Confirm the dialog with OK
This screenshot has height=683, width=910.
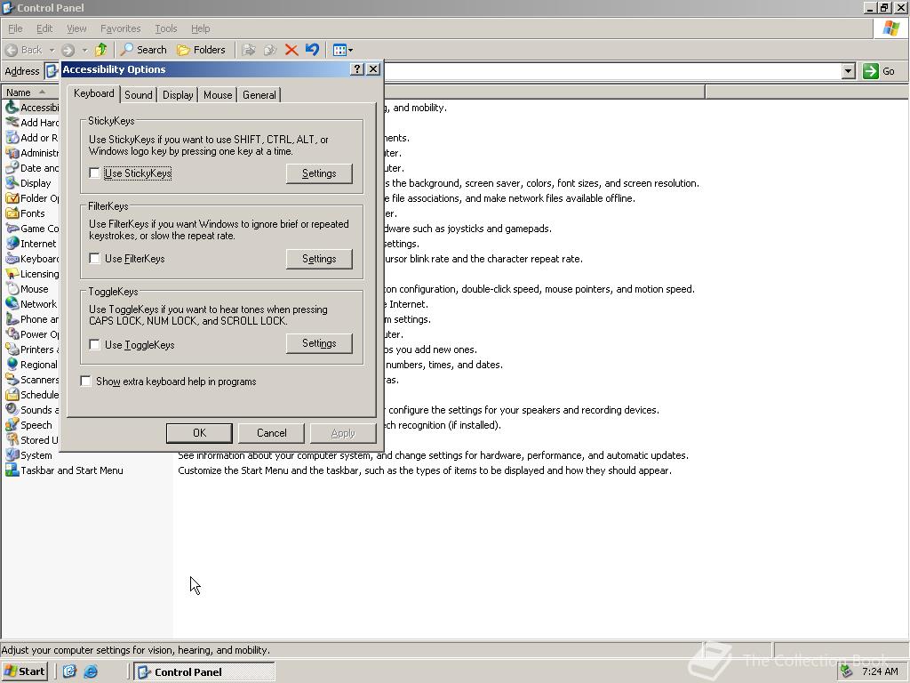(x=199, y=433)
